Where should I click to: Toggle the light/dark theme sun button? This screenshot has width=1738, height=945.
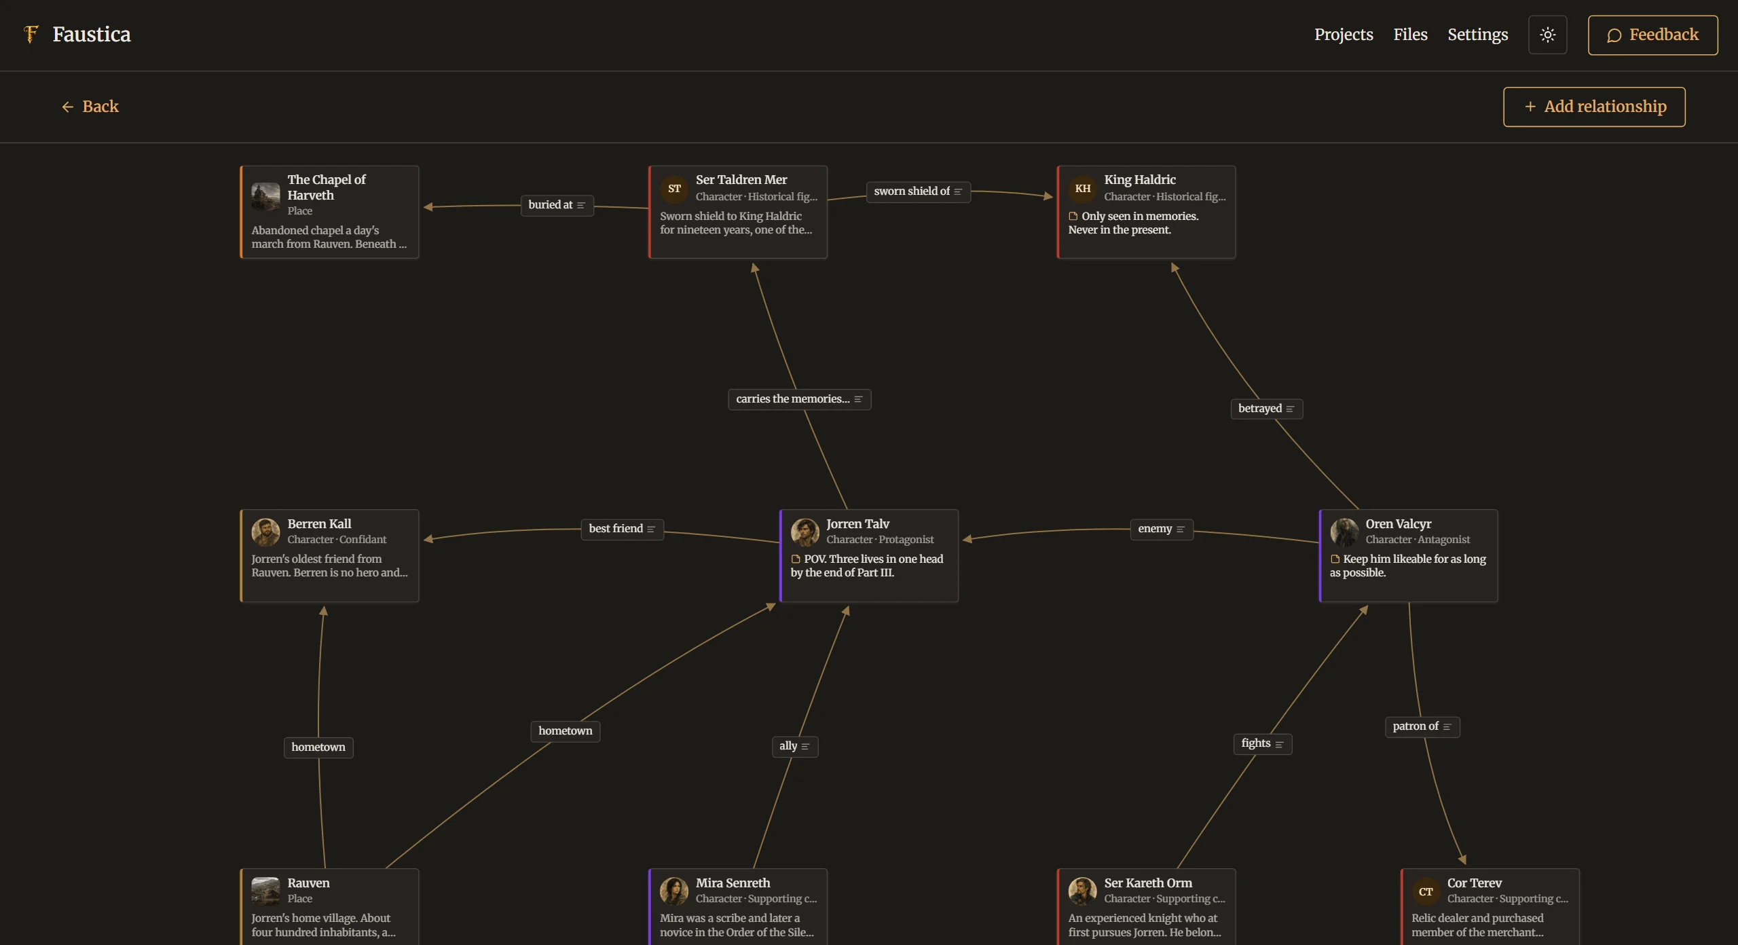(1547, 35)
